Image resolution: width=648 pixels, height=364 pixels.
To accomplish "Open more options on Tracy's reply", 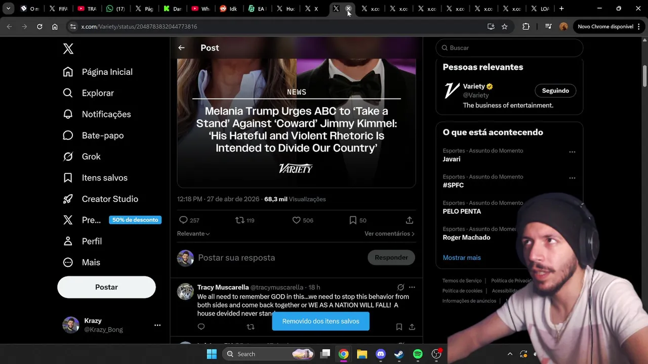I will [x=412, y=287].
